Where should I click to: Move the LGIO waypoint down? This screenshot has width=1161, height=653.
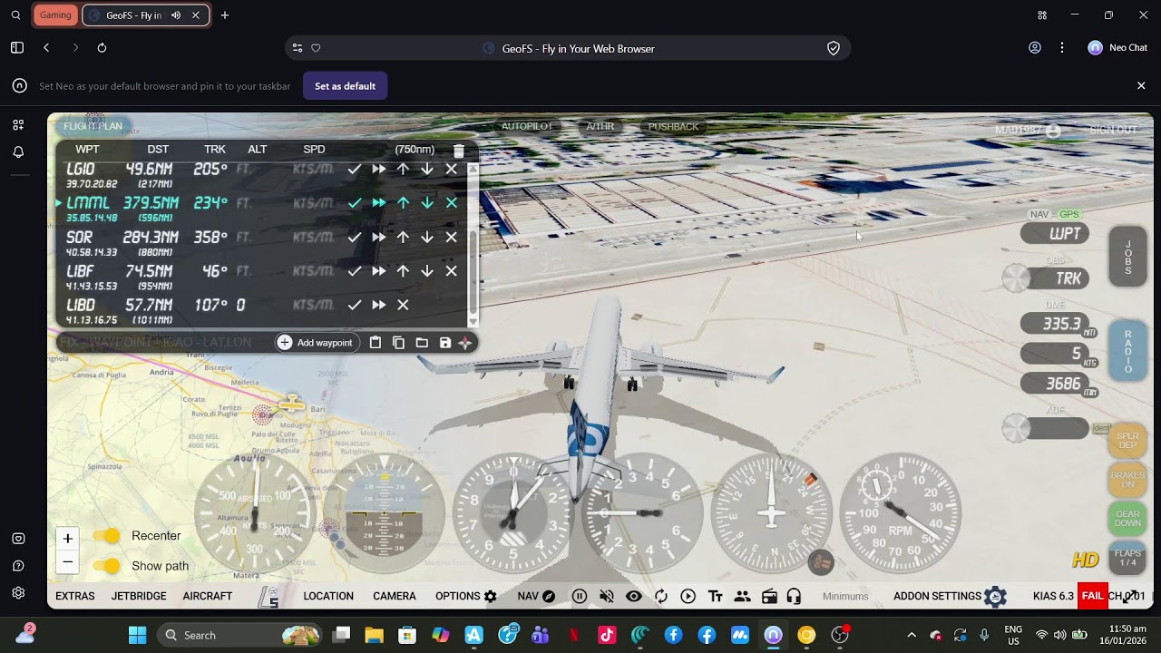[x=427, y=169]
